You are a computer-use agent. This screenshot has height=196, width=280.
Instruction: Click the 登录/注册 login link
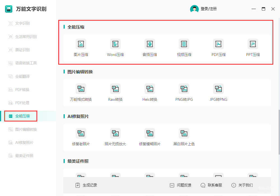pos(208,9)
